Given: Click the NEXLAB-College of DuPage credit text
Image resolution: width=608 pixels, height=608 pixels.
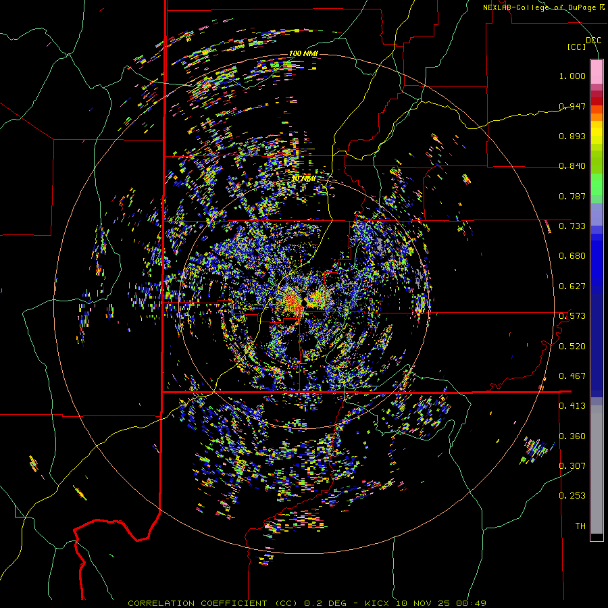Looking at the screenshot, I should (x=541, y=7).
